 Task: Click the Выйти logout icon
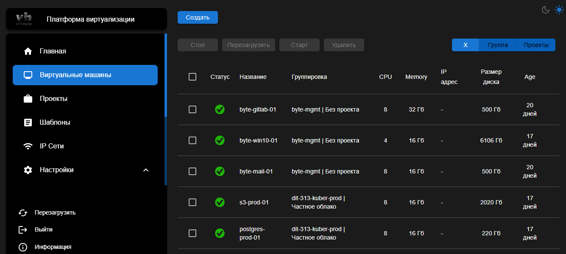(x=23, y=230)
